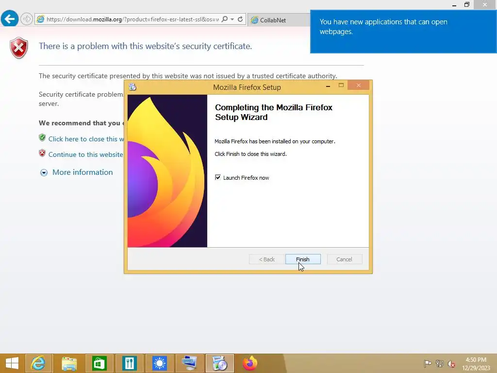Image resolution: width=497 pixels, height=373 pixels.
Task: Click 'Continue to this website' link
Action: click(x=85, y=154)
